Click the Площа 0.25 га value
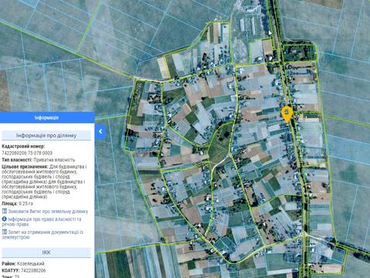 25,204
